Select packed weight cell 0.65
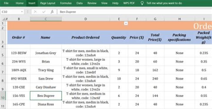The image size is (212, 109). point(203,79)
